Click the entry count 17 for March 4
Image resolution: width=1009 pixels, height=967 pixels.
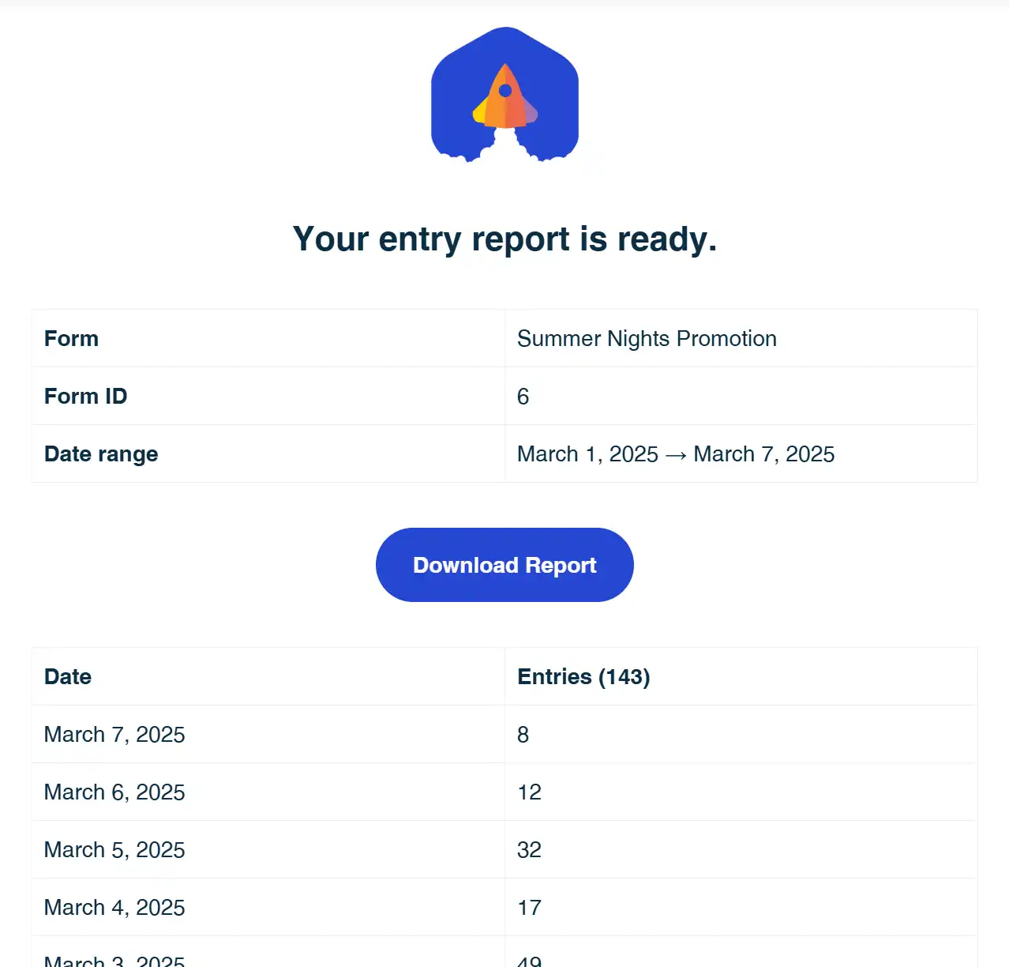(x=529, y=908)
